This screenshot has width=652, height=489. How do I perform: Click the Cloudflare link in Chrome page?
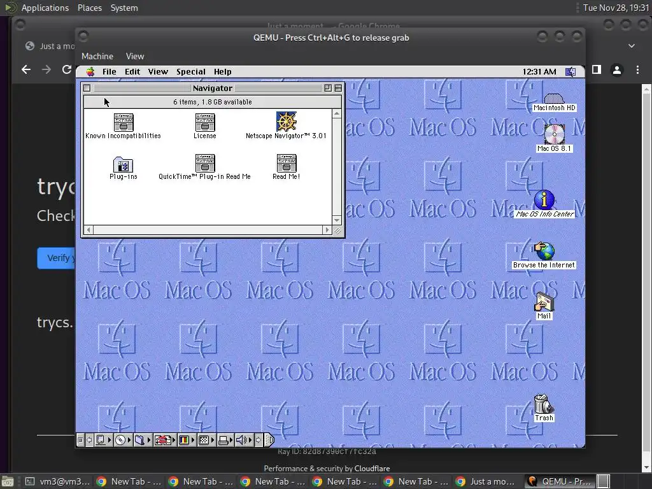(372, 468)
